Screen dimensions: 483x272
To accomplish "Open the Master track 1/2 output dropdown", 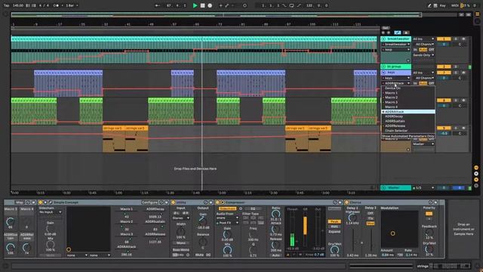I will click(x=423, y=188).
